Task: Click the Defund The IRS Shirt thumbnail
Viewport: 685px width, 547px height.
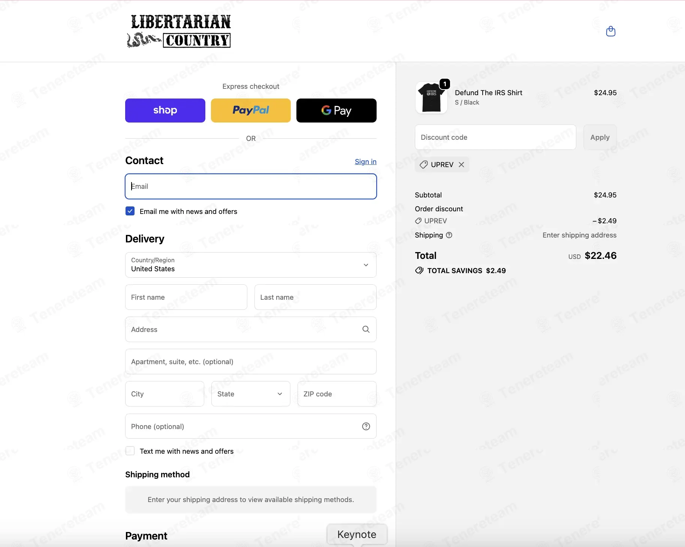Action: 431,98
